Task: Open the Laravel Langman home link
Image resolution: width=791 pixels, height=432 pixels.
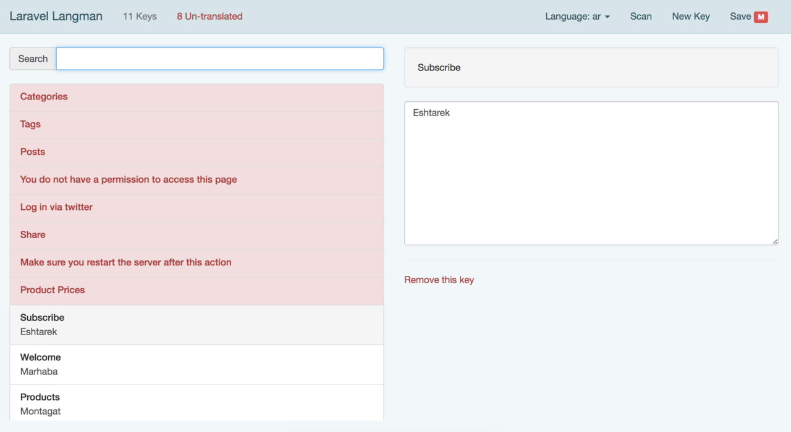Action: pos(56,17)
